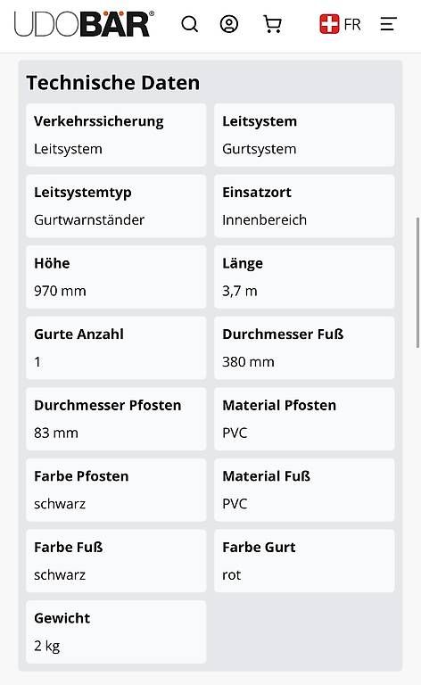Click the Höhe 970 mm card

[116, 277]
